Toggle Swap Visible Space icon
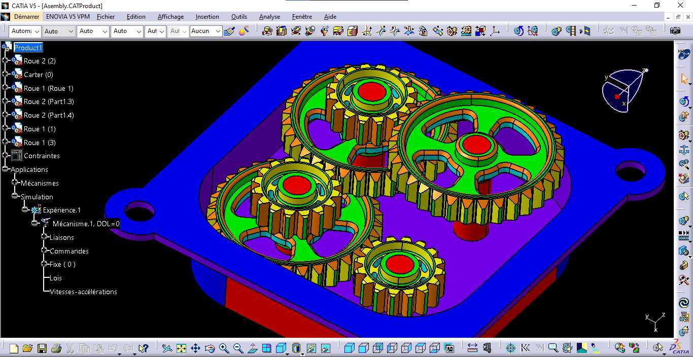Image resolution: width=693 pixels, height=357 pixels. (x=326, y=348)
